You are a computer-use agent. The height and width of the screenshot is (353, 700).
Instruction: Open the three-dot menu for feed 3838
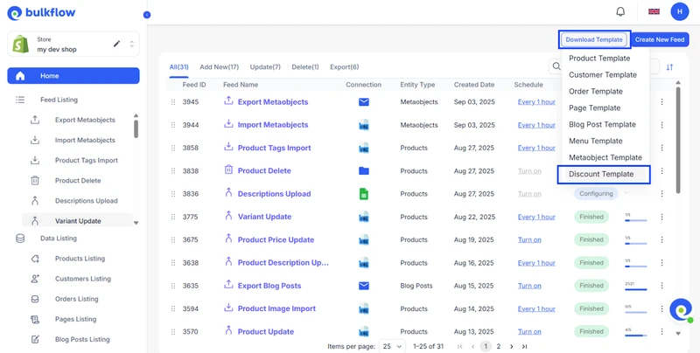pos(662,170)
